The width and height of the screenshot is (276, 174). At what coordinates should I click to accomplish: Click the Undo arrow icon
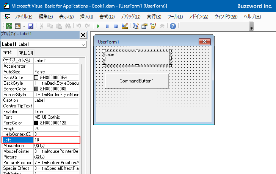click(79, 26)
